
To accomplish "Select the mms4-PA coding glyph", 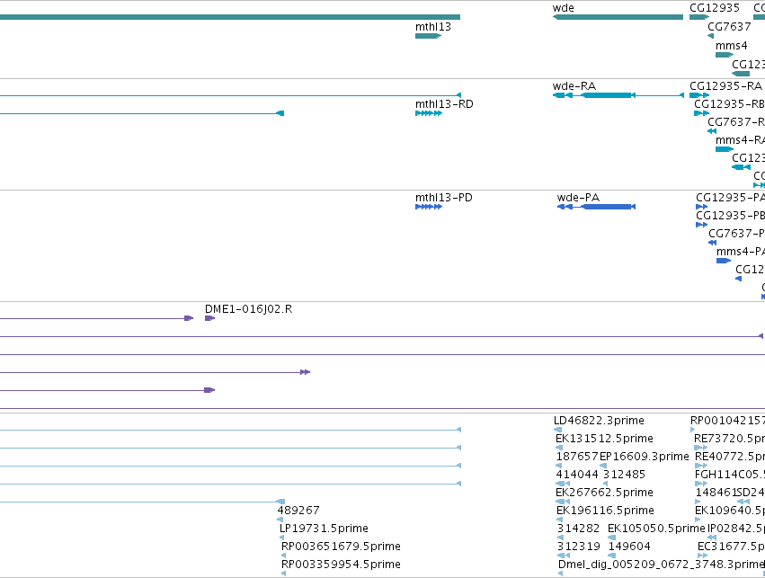I will (x=724, y=261).
